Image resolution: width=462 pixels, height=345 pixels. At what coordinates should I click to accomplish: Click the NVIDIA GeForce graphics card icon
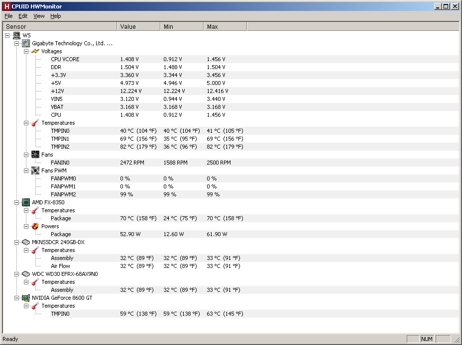(x=26, y=298)
